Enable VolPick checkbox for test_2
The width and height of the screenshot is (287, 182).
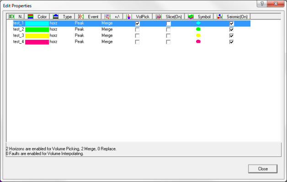click(137, 30)
